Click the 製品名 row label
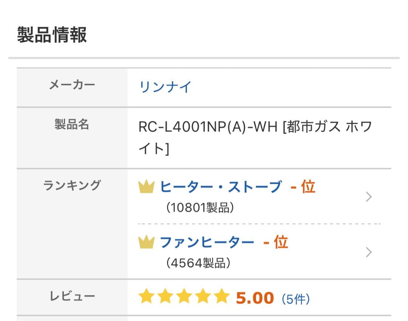 coord(72,124)
